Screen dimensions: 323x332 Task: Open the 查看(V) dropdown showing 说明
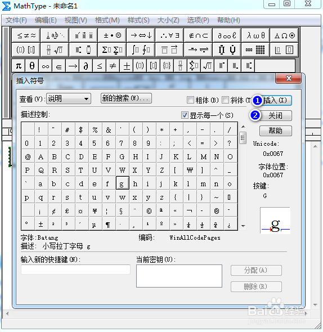pyautogui.click(x=69, y=98)
